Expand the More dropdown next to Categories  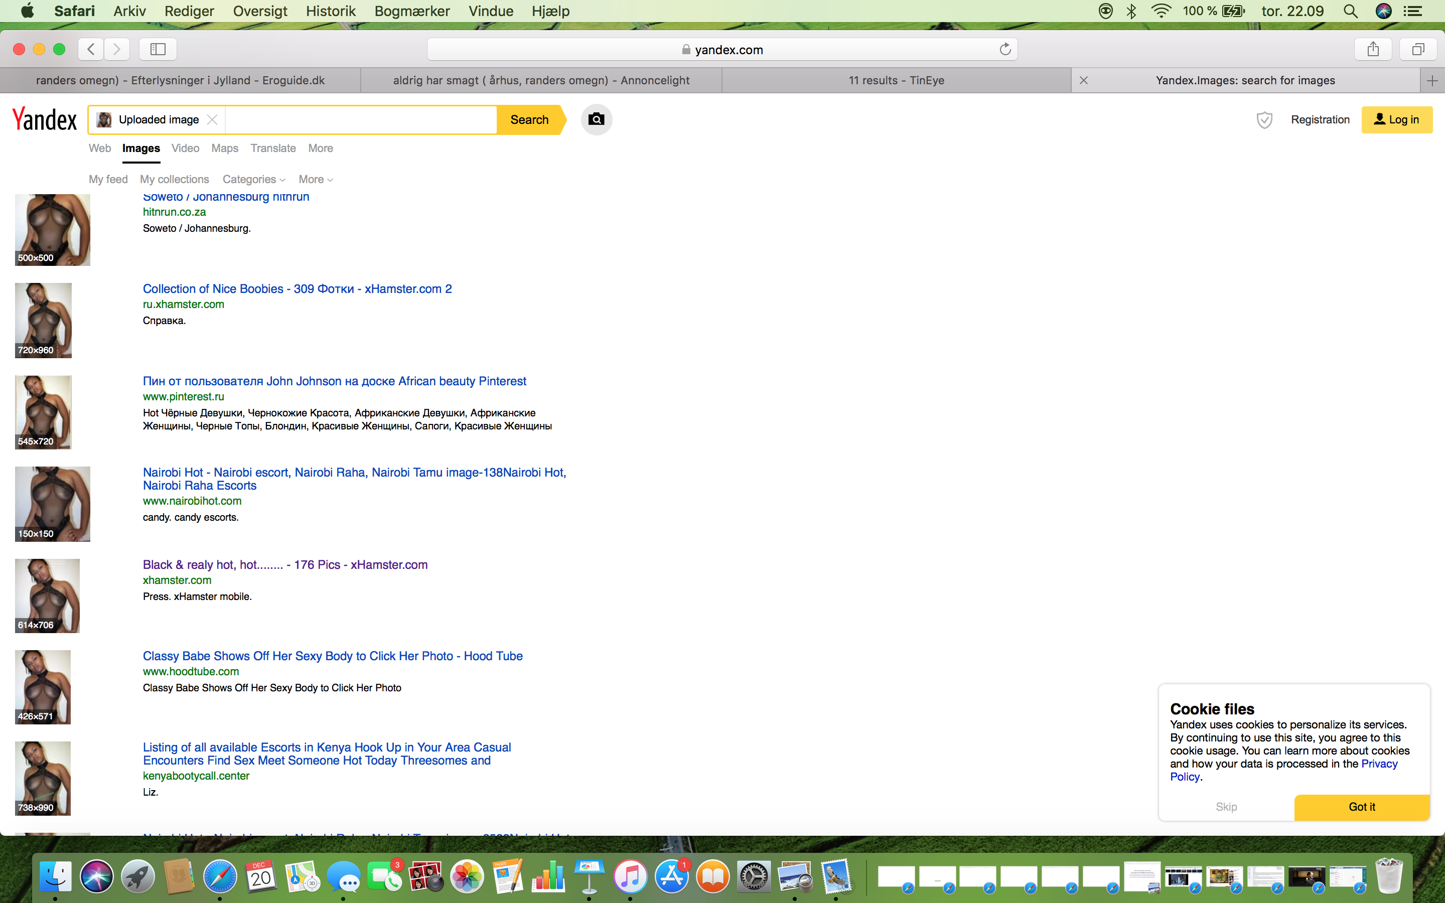click(x=316, y=179)
